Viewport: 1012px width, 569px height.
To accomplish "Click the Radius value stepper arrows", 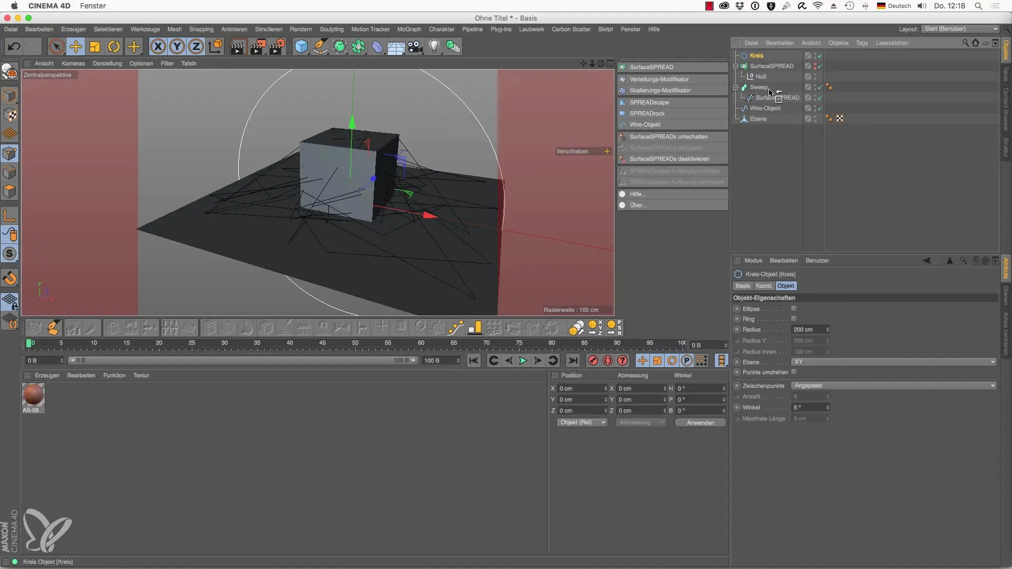I will click(828, 329).
